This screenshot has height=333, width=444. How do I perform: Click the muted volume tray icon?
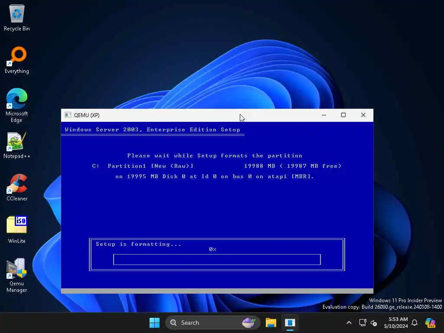pos(374,323)
